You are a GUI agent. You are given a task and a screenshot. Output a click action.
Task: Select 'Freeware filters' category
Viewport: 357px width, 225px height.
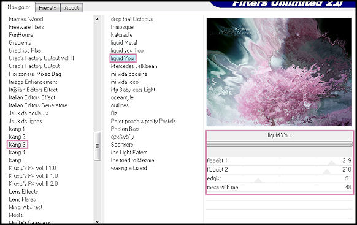tap(26, 27)
